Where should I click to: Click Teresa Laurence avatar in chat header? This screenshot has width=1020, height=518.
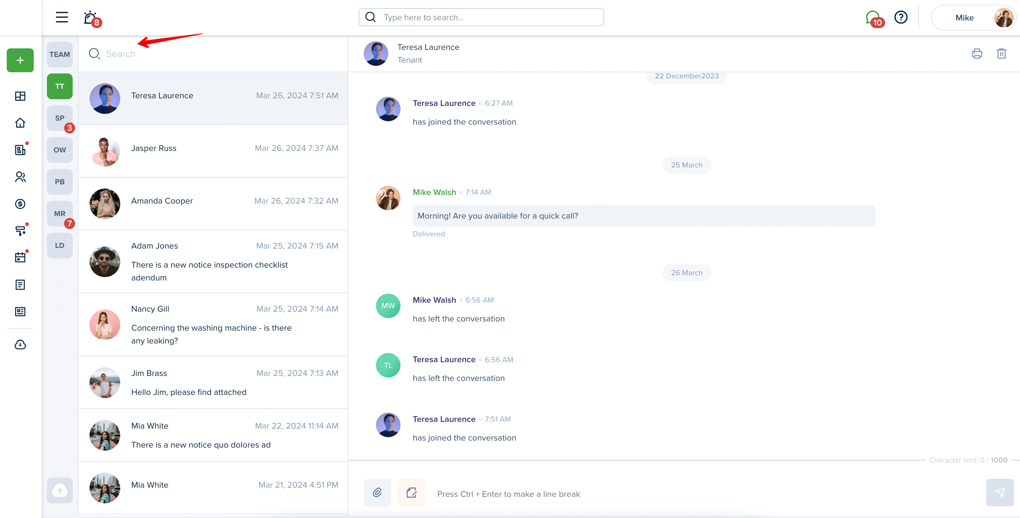tap(376, 53)
